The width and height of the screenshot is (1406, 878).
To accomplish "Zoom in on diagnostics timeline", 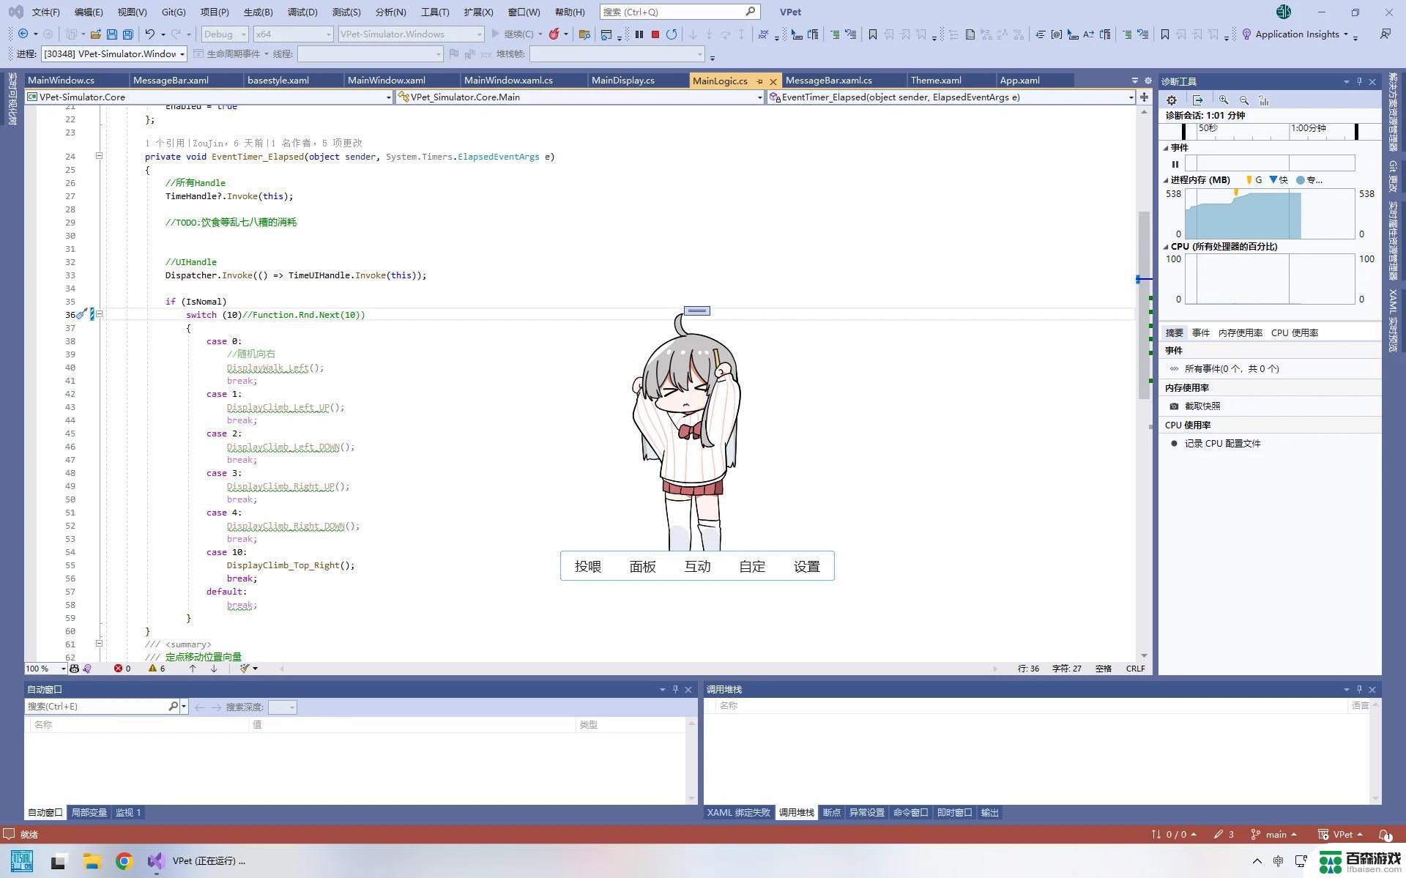I will 1224,100.
